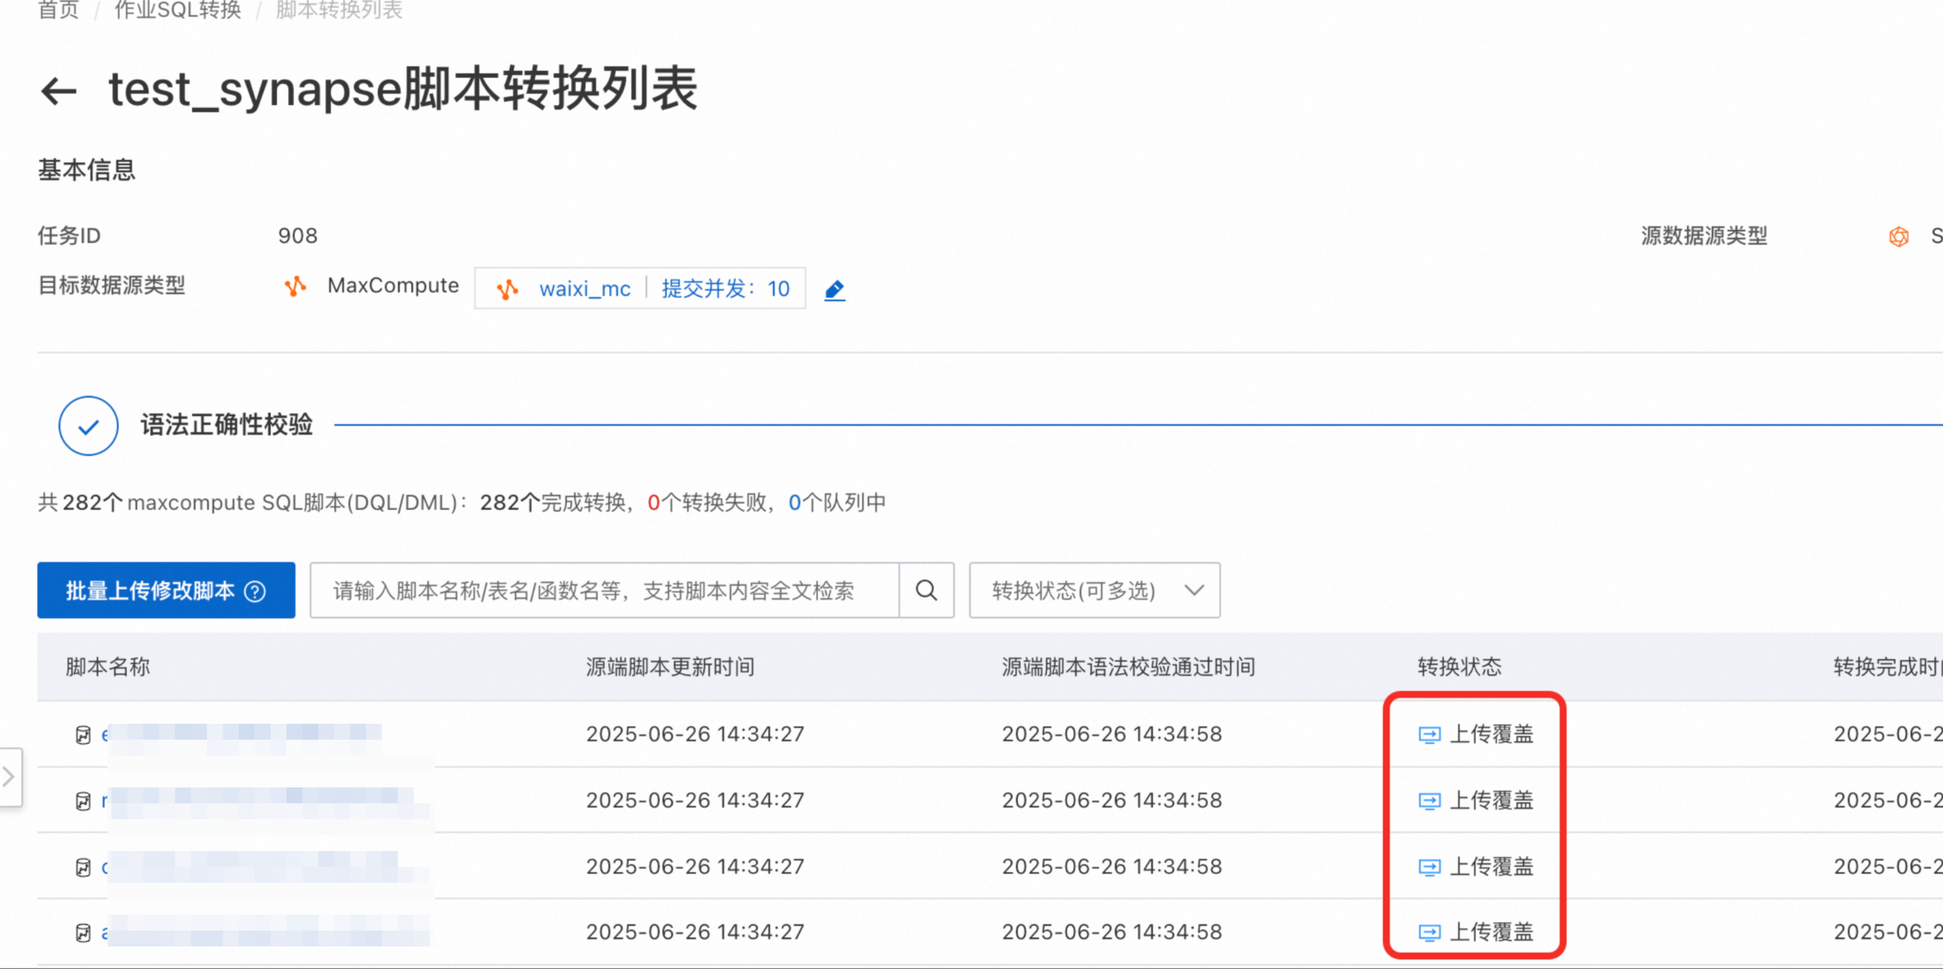
Task: Click the waixi_mc data source link
Action: 585,289
